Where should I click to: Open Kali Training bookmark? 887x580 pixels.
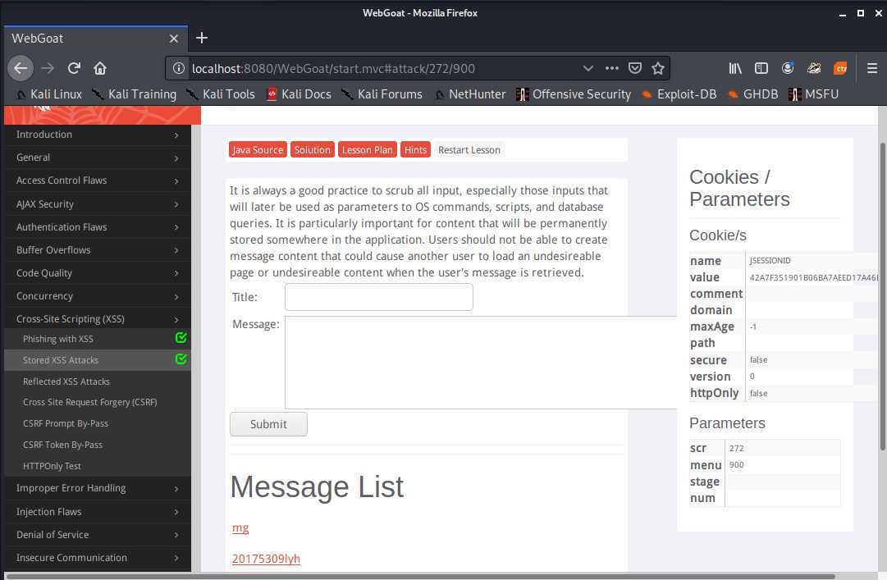click(135, 94)
